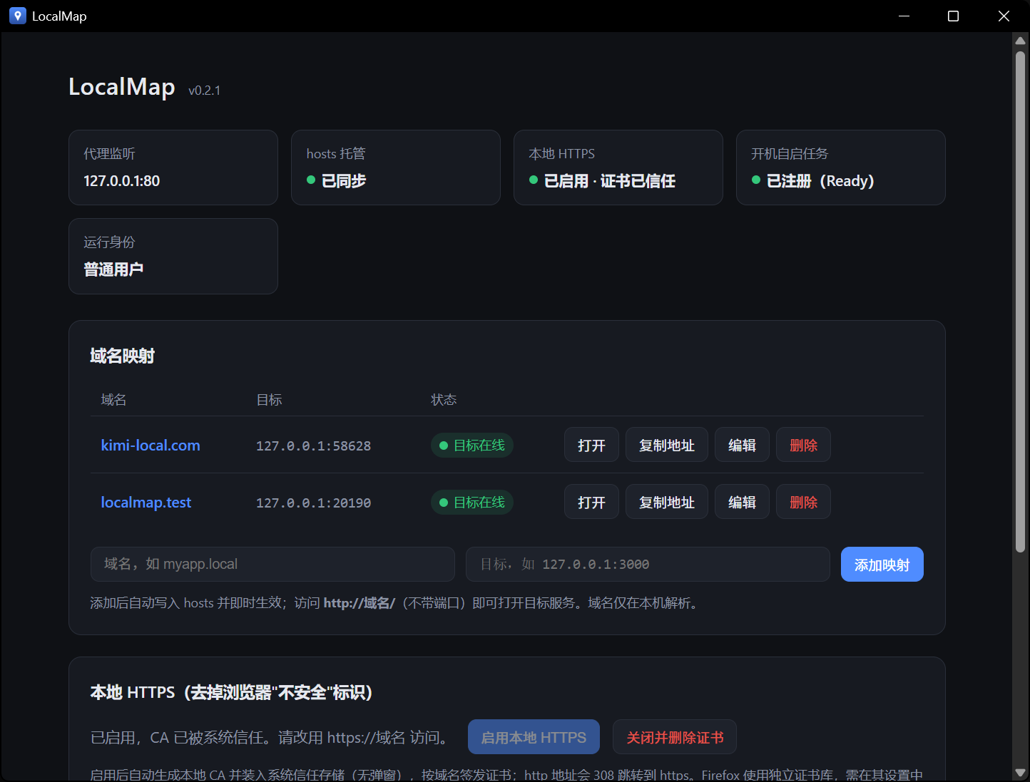This screenshot has height=782, width=1030.
Task: Open the localmap.test domain link
Action: click(x=146, y=503)
